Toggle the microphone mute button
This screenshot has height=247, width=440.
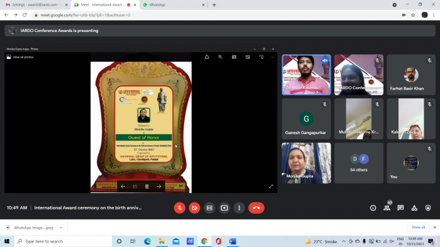(x=180, y=208)
